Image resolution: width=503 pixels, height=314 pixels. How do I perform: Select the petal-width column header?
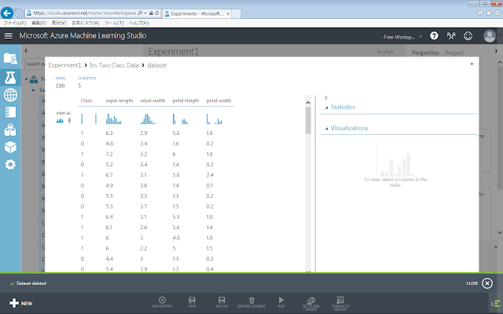[218, 100]
